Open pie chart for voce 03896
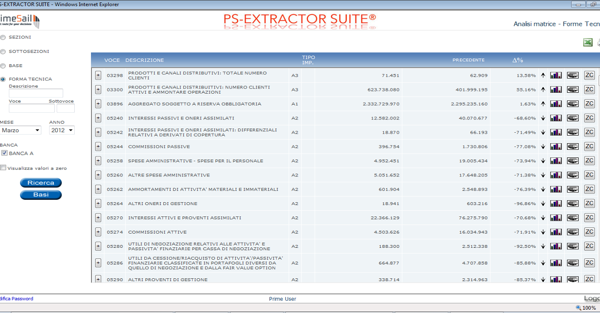 573,104
